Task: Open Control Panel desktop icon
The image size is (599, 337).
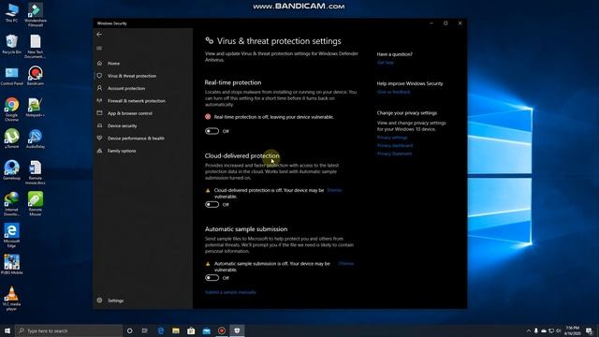Action: (11, 76)
